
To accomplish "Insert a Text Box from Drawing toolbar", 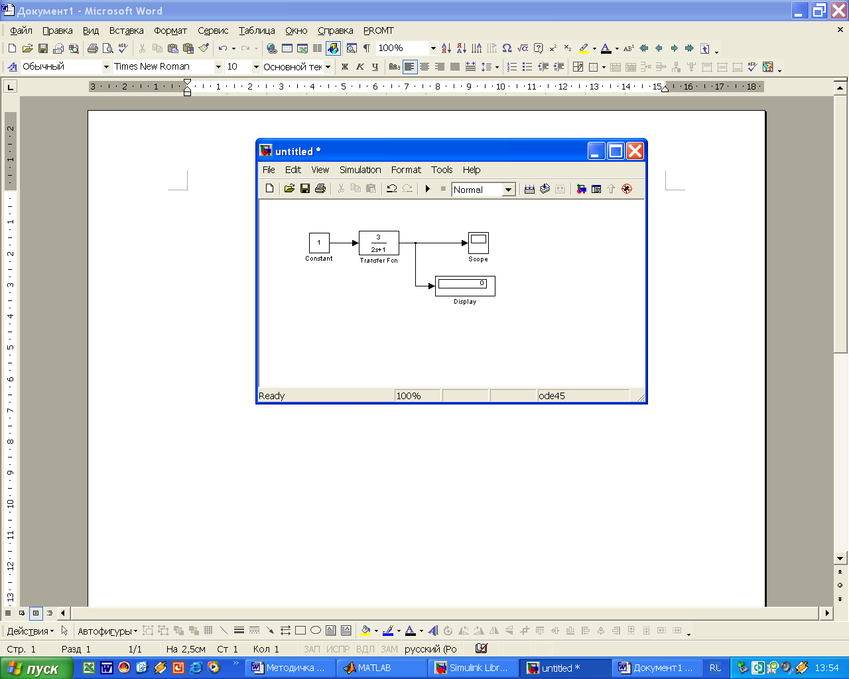I will point(331,631).
